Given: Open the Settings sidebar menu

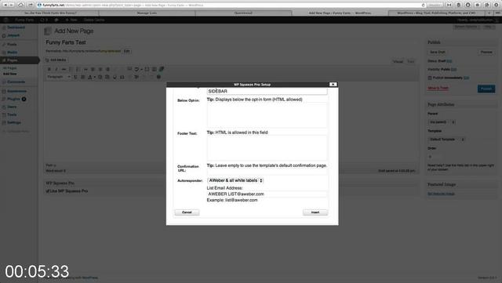Looking at the screenshot, I should coord(14,122).
